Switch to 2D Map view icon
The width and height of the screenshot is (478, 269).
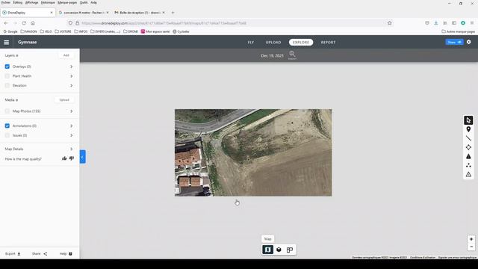(x=267, y=250)
